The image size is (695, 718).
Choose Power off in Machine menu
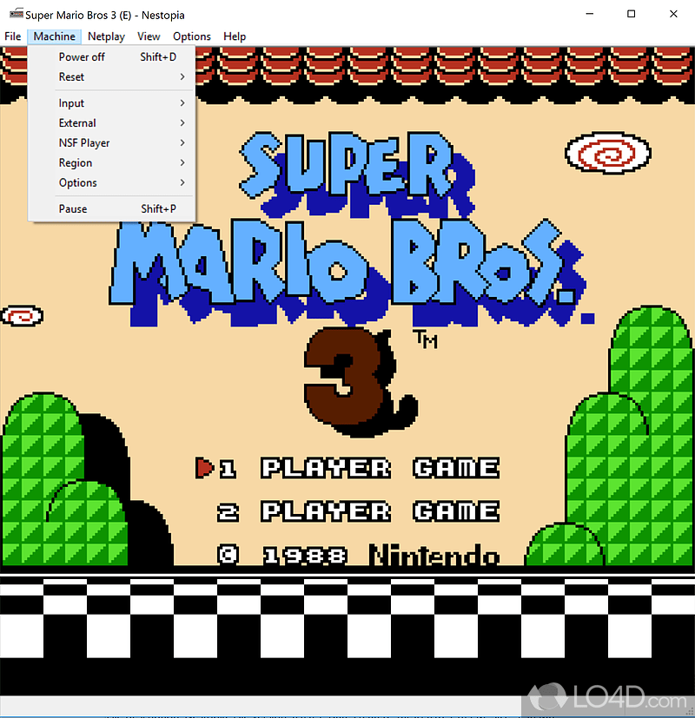pyautogui.click(x=112, y=57)
